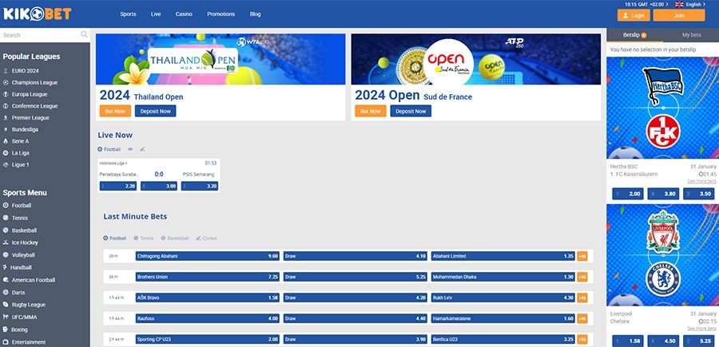Select Hertha BSC win odds 2.00
This screenshot has height=347, width=719.
[x=628, y=194]
